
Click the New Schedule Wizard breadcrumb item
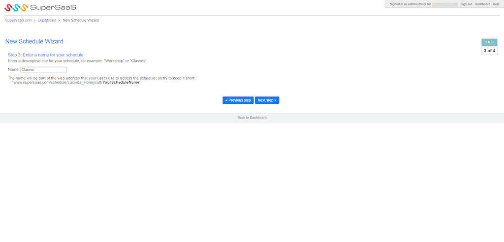tap(81, 20)
